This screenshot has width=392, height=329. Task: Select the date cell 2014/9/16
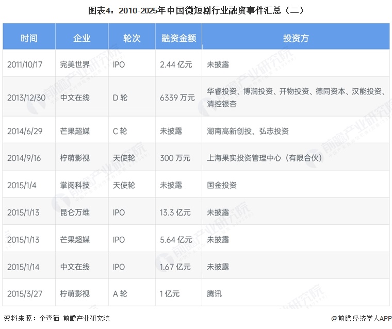(x=24, y=158)
